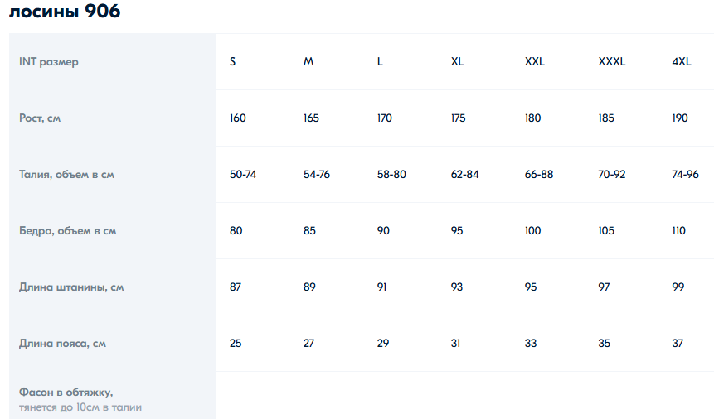This screenshot has width=714, height=419.
Task: Click the 'Фасон в обтяжку' note
Action: point(80,399)
